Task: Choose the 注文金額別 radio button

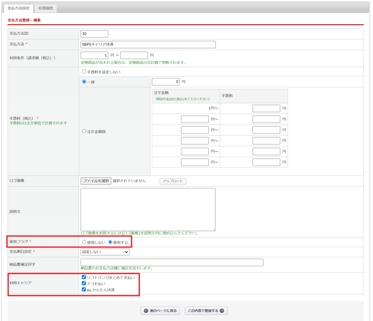Action: pyautogui.click(x=85, y=132)
